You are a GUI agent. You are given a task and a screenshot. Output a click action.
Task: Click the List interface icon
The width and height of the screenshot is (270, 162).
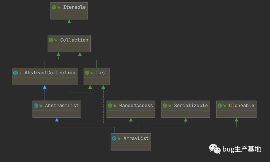click(87, 73)
